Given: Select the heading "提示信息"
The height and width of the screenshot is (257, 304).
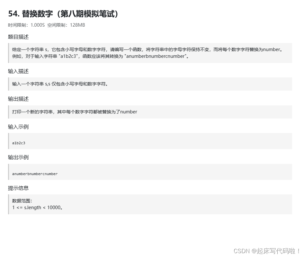Looking at the screenshot, I should point(18,188).
